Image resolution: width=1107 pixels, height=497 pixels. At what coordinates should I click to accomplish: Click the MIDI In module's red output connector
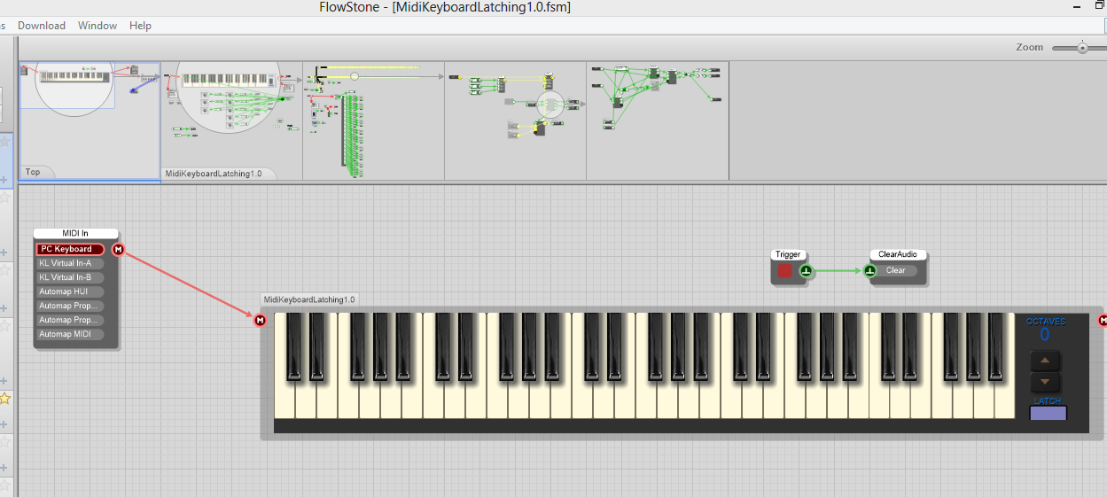119,250
